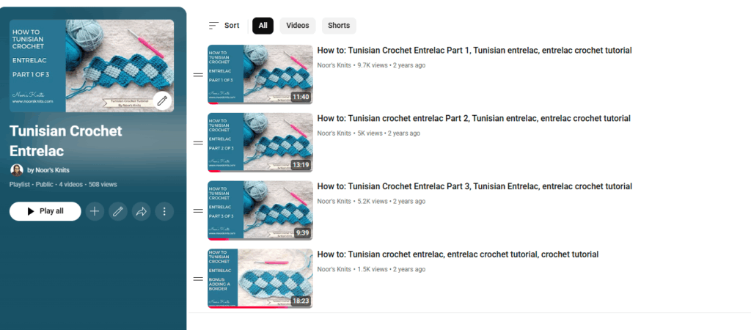Click the Noor's Knits avatar image

coord(17,170)
